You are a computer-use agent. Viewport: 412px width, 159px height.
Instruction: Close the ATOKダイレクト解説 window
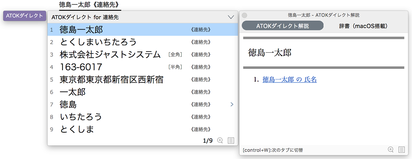[244, 15]
